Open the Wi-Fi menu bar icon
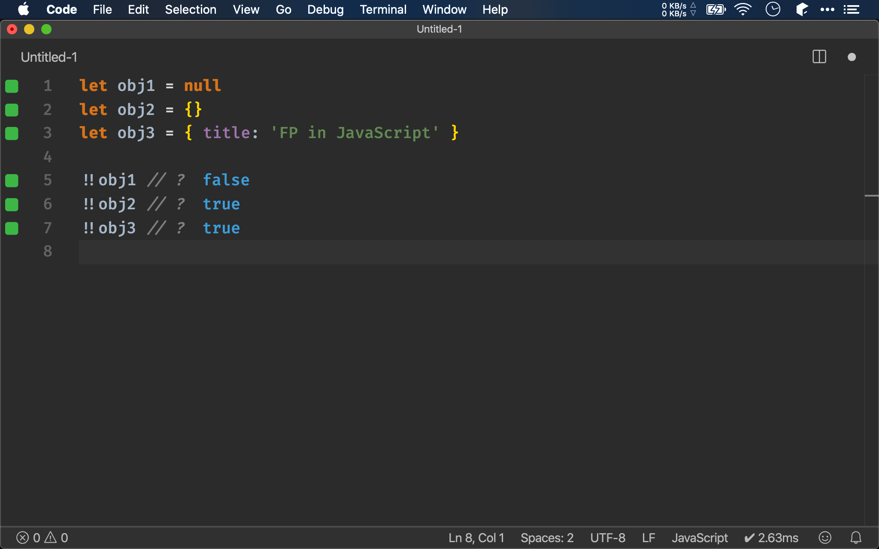The image size is (879, 549). (x=743, y=9)
